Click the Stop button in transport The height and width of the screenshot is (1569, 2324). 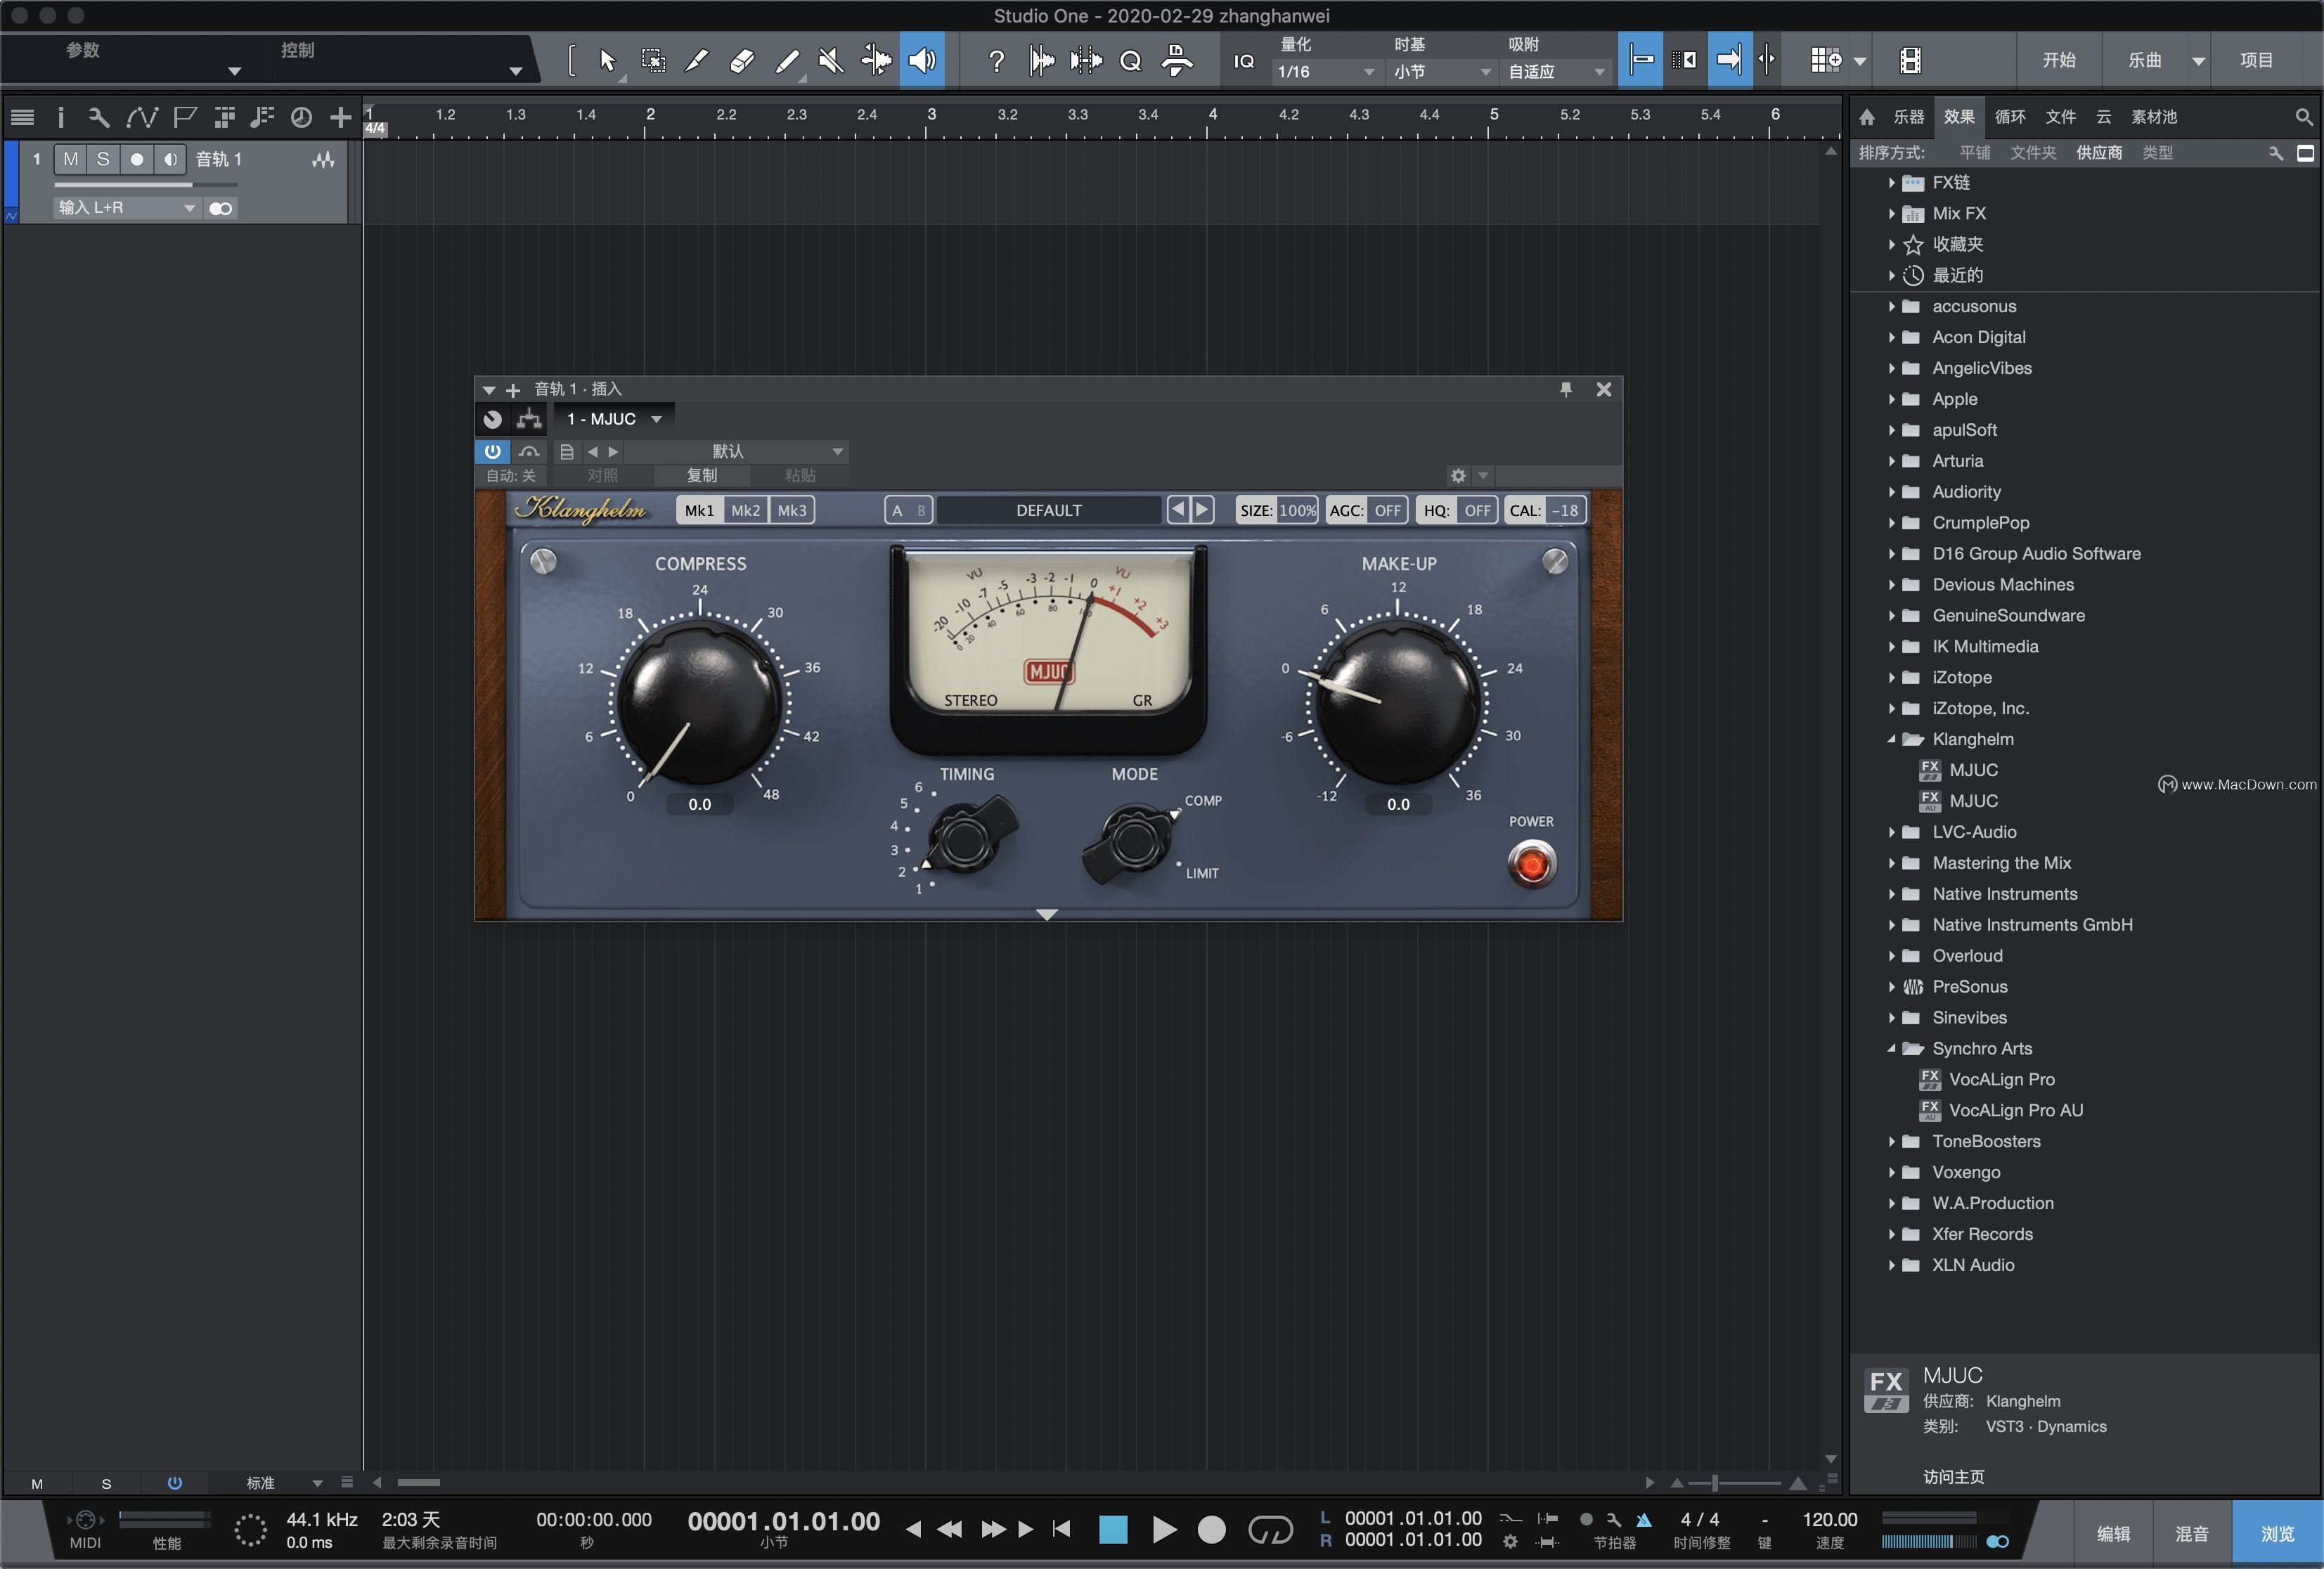point(1112,1530)
